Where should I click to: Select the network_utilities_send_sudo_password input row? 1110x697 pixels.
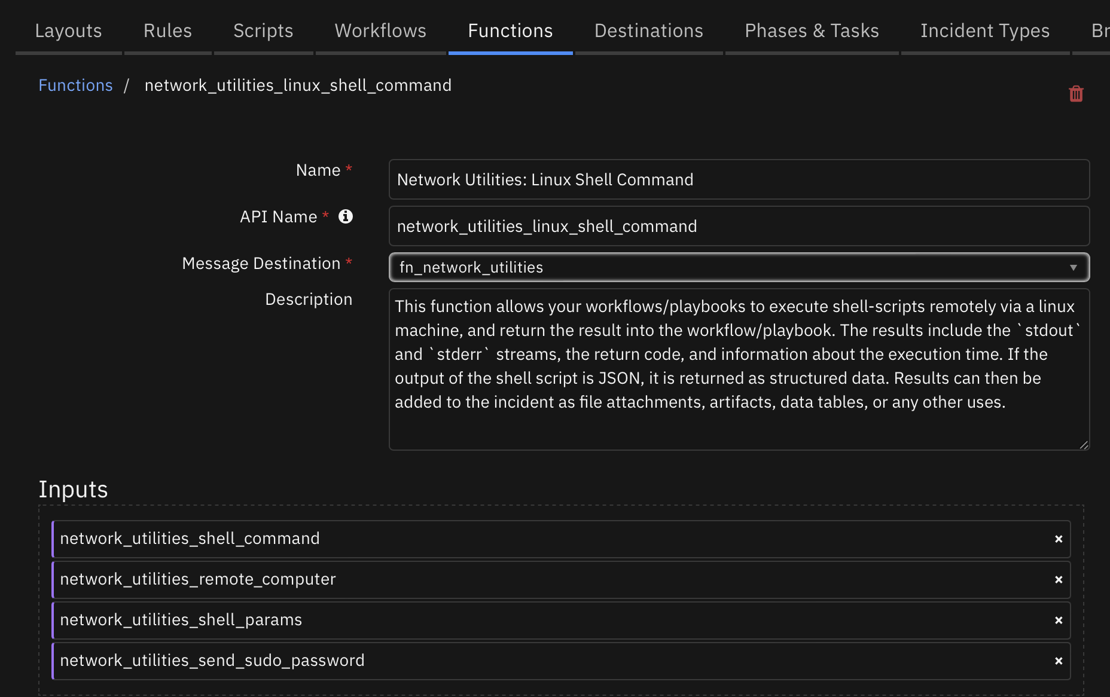(x=561, y=661)
